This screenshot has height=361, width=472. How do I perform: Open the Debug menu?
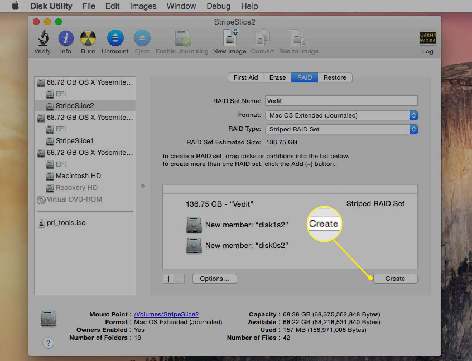pos(218,6)
